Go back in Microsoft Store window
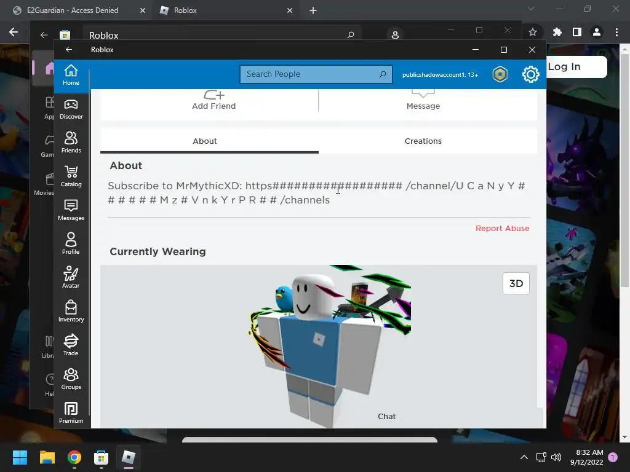 [44, 35]
